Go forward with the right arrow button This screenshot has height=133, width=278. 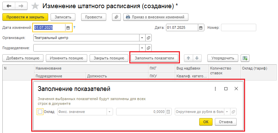[x=21, y=6]
